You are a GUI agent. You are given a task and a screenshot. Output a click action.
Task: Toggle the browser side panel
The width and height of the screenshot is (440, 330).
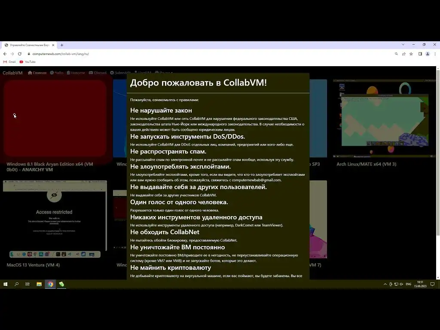point(420,54)
